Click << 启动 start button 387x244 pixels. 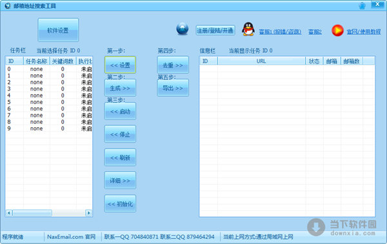120,112
